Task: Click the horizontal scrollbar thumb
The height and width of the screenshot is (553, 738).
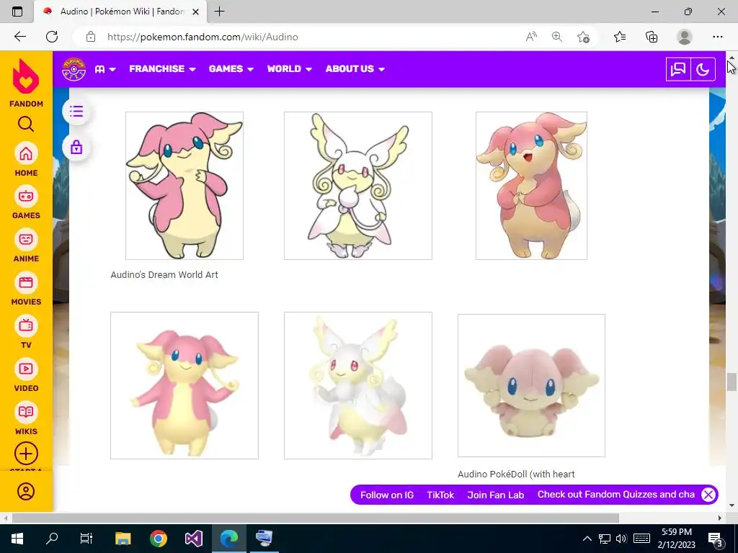Action: 316,518
